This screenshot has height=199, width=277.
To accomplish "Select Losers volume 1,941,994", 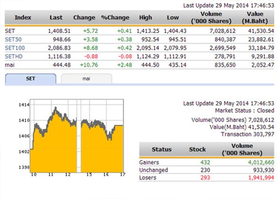I will click(261, 178).
